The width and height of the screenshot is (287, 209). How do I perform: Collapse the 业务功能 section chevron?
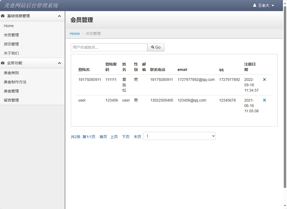coord(59,63)
